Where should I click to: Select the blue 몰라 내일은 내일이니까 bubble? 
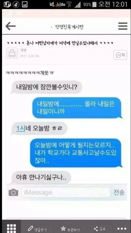click(77, 108)
